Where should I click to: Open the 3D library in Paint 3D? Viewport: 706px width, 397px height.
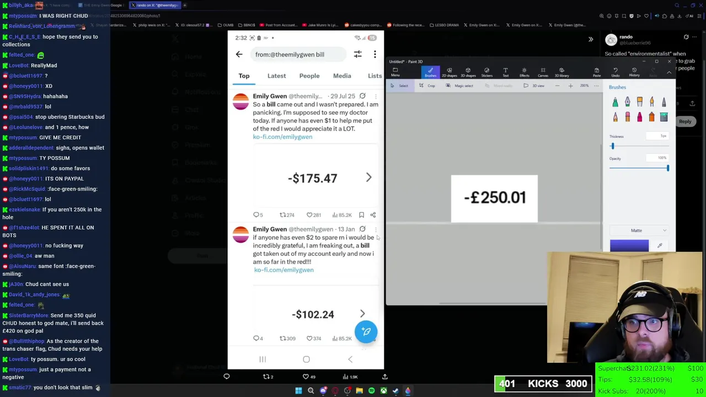coord(561,72)
